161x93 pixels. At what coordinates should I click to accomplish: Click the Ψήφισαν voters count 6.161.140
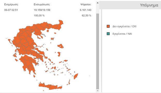click(x=86, y=10)
